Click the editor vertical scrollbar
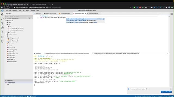This screenshot has height=97, width=174. click(x=169, y=33)
